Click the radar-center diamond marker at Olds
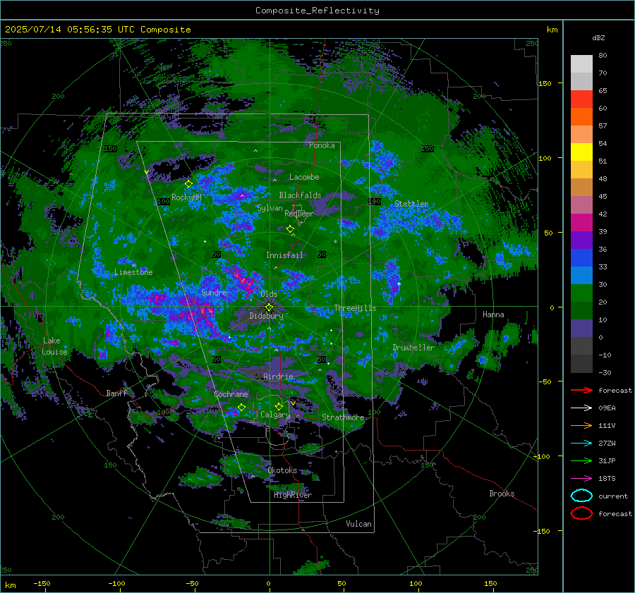635x593 pixels. pos(269,307)
